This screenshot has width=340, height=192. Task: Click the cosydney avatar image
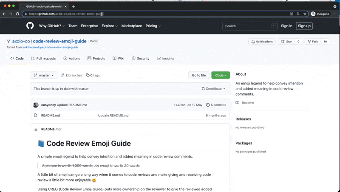click(36, 105)
